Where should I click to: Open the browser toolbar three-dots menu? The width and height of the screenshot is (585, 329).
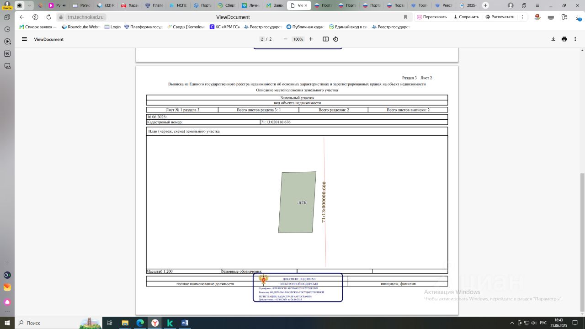522,17
